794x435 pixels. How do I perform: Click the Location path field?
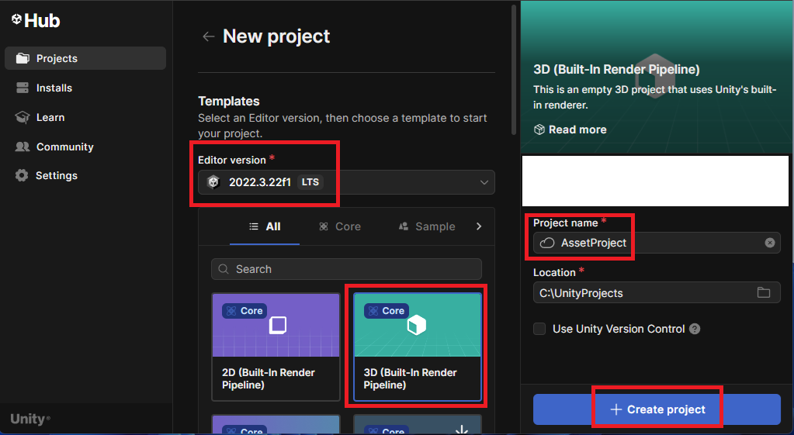pyautogui.click(x=657, y=293)
